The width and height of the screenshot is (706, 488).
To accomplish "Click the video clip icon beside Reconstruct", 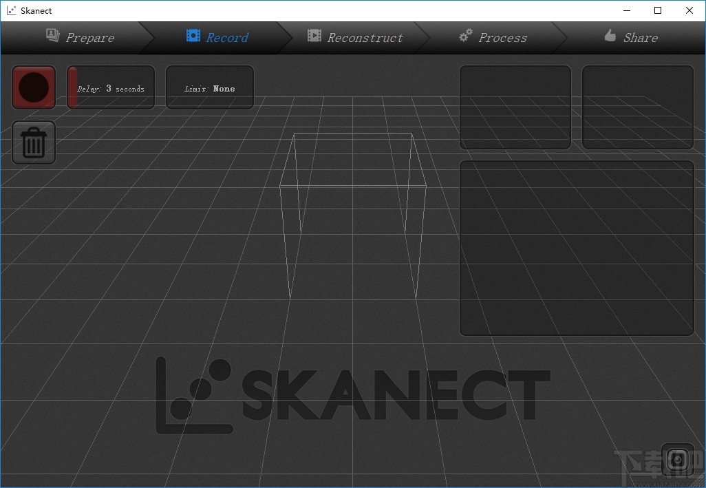I will tap(314, 36).
